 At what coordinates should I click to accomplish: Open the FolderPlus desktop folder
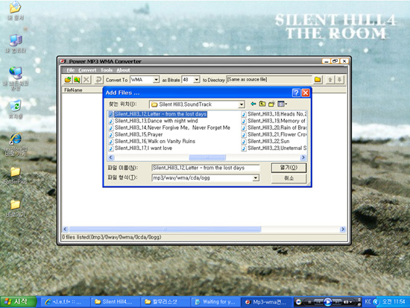15,175
